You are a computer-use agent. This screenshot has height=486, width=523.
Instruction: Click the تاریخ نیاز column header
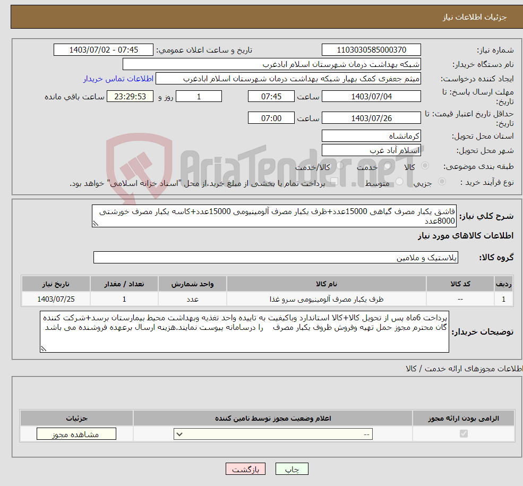pos(56,284)
